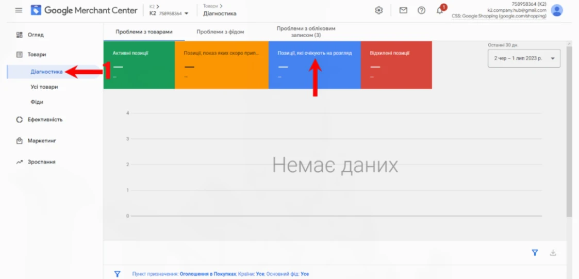Select the red Відхилені позиції card
579x279 pixels.
(x=396, y=65)
